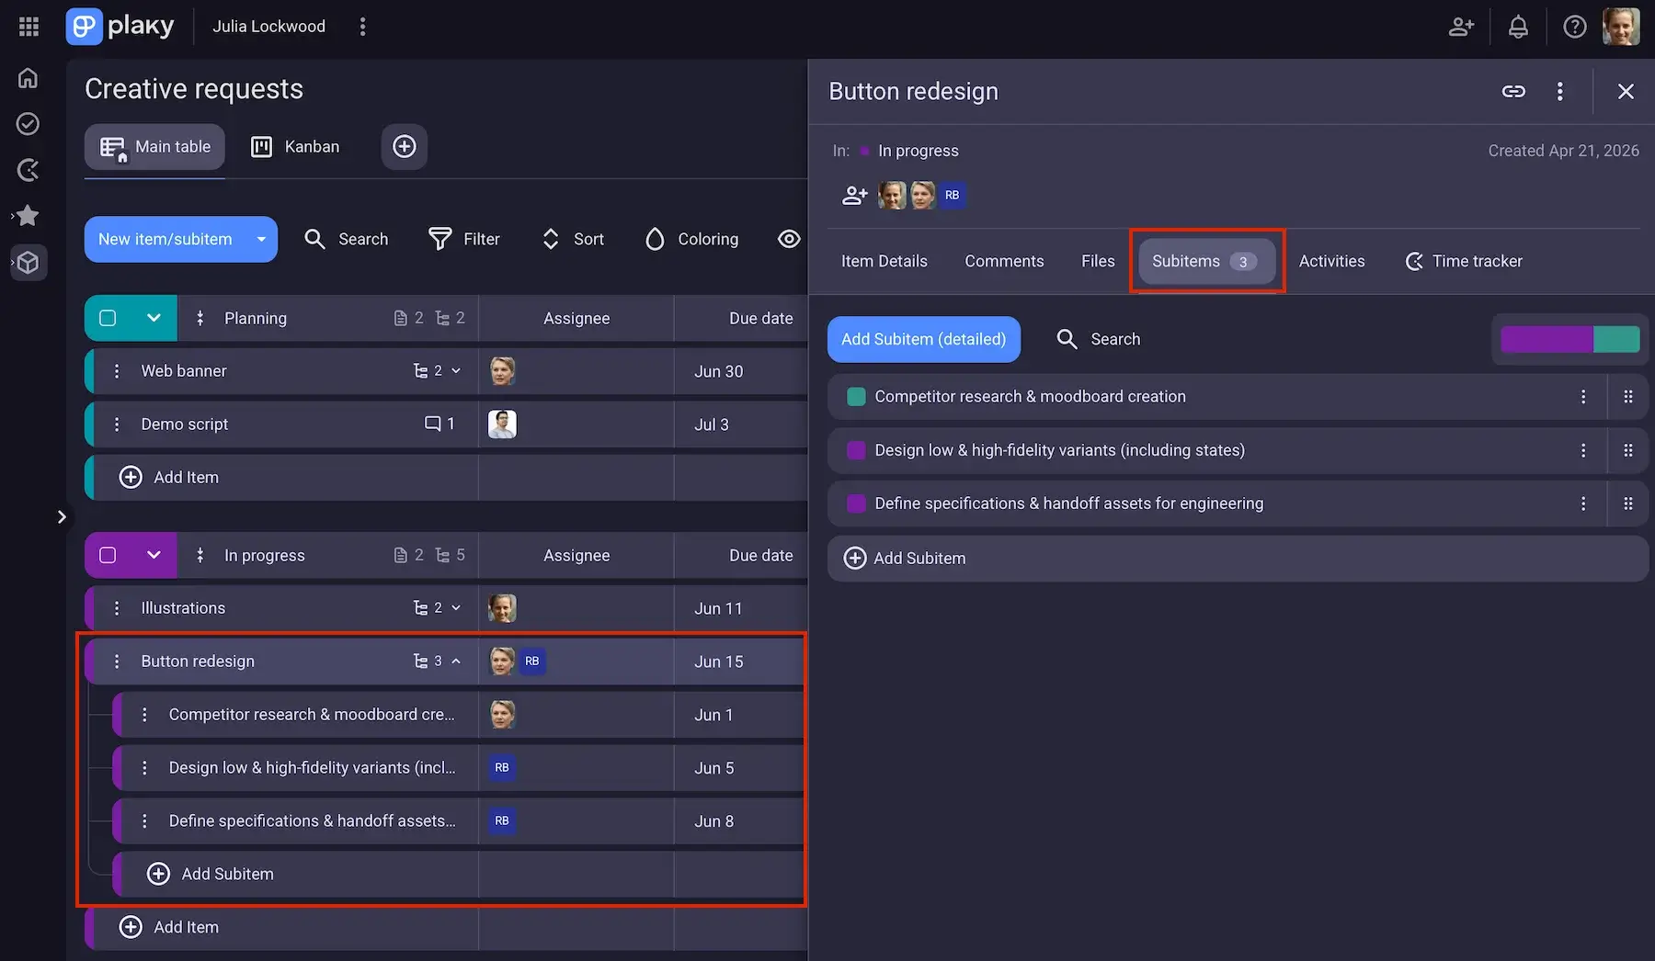Open Web banner row options

pyautogui.click(x=116, y=371)
